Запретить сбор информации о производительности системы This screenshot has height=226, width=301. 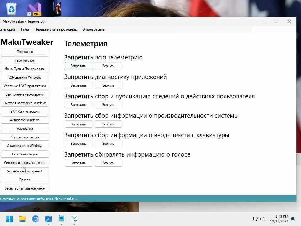78,124
